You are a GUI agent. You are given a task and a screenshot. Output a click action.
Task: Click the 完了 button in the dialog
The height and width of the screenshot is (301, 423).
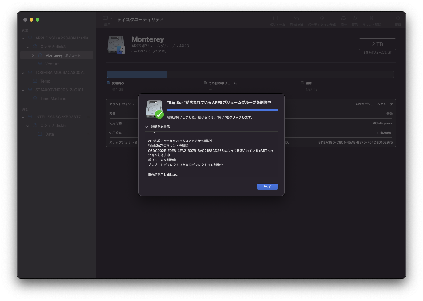tap(268, 187)
